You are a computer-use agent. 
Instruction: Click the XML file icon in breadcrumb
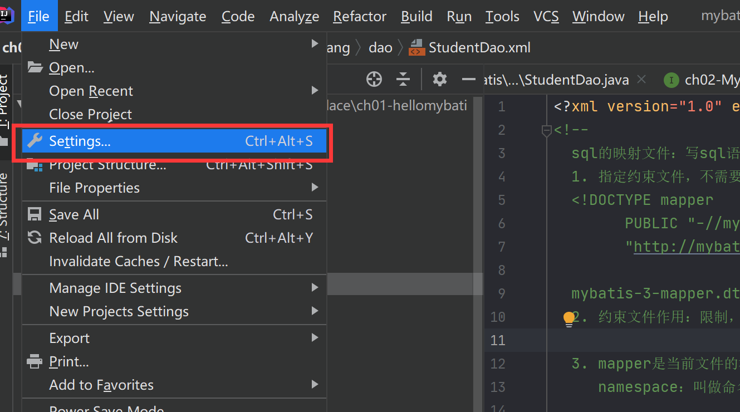[x=416, y=48]
